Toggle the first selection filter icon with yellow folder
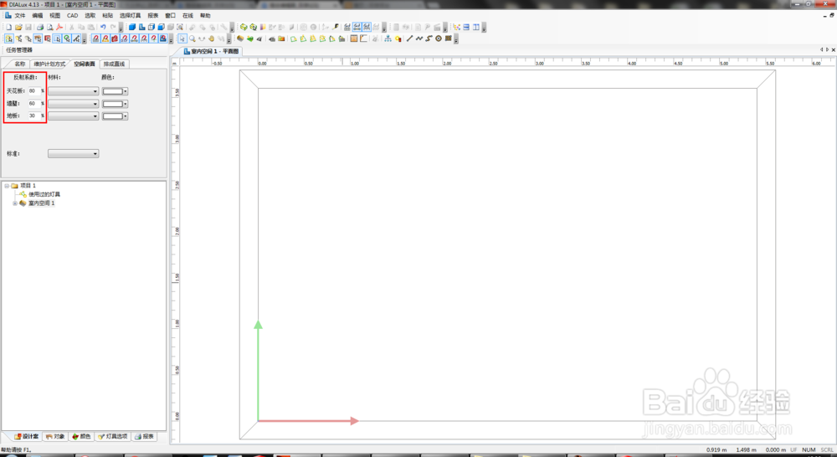The image size is (837, 457). (x=9, y=39)
